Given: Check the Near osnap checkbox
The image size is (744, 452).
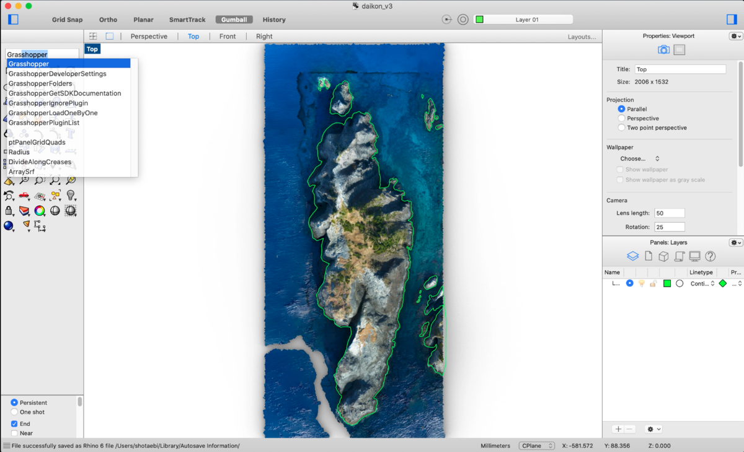Looking at the screenshot, I should click(14, 433).
